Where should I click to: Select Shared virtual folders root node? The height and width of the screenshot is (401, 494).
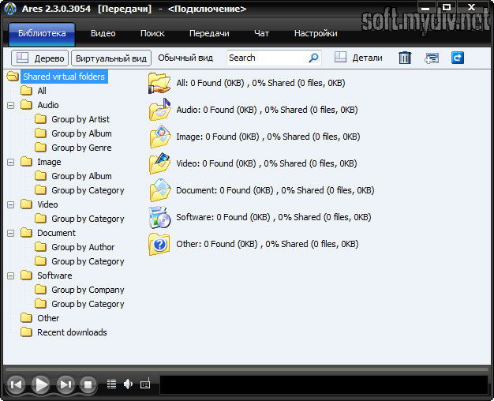tap(64, 77)
